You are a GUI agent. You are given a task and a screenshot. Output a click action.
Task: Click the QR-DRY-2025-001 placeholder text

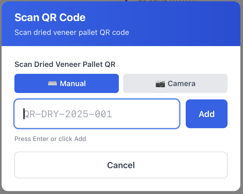pyautogui.click(x=68, y=114)
